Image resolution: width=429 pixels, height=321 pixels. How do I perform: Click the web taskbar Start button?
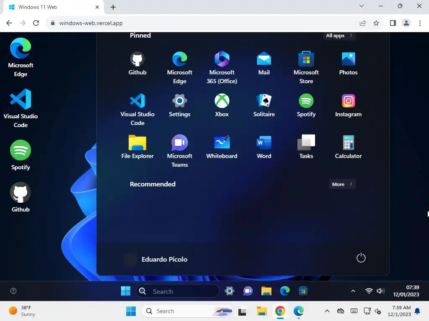[126, 291]
